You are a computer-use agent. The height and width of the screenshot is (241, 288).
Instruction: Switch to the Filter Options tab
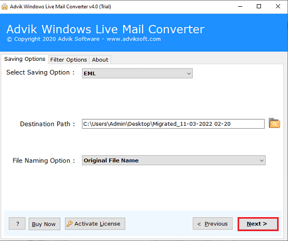click(x=69, y=60)
